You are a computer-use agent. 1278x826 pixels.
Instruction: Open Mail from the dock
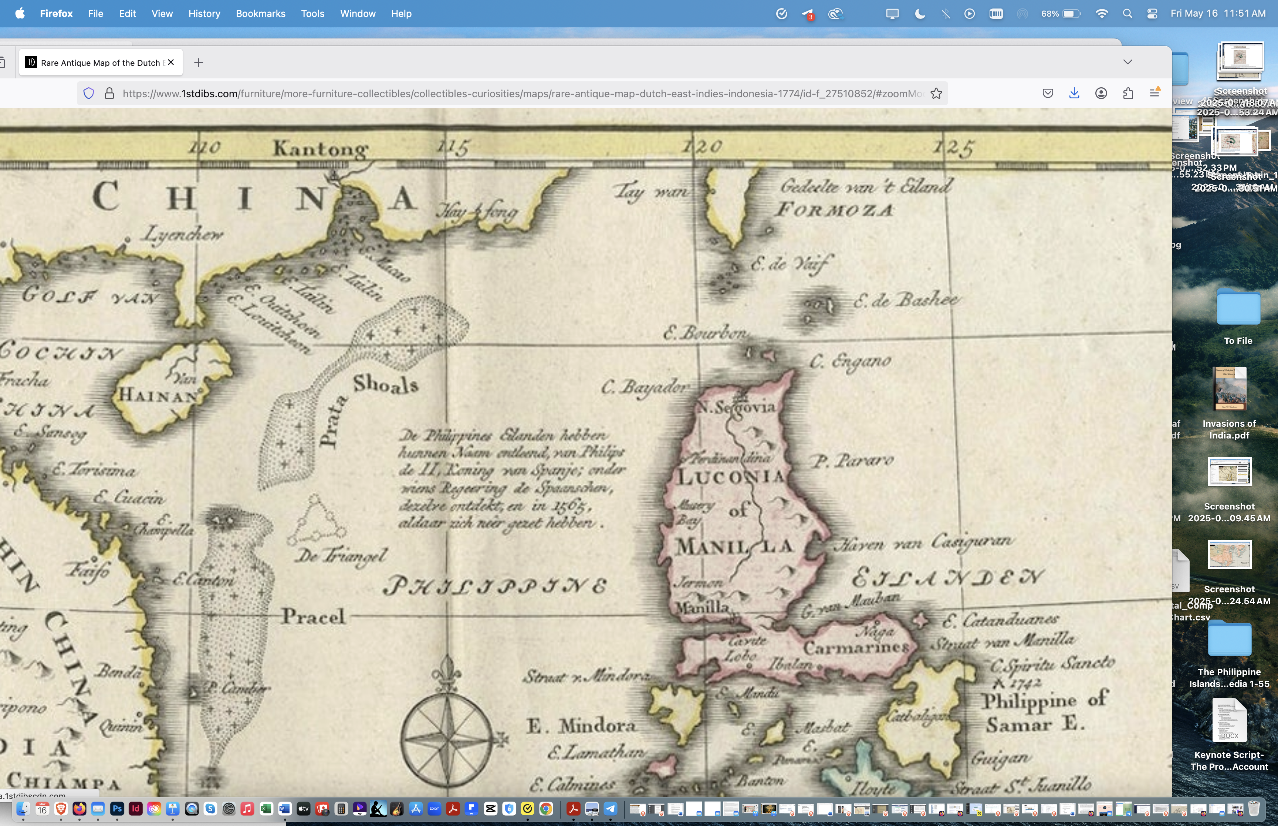click(x=98, y=809)
